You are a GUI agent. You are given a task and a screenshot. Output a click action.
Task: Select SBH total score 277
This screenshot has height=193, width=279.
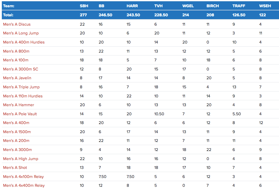83,15
